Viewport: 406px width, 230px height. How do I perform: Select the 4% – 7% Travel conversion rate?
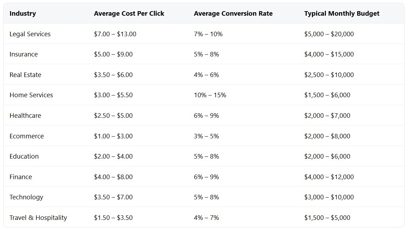click(206, 217)
